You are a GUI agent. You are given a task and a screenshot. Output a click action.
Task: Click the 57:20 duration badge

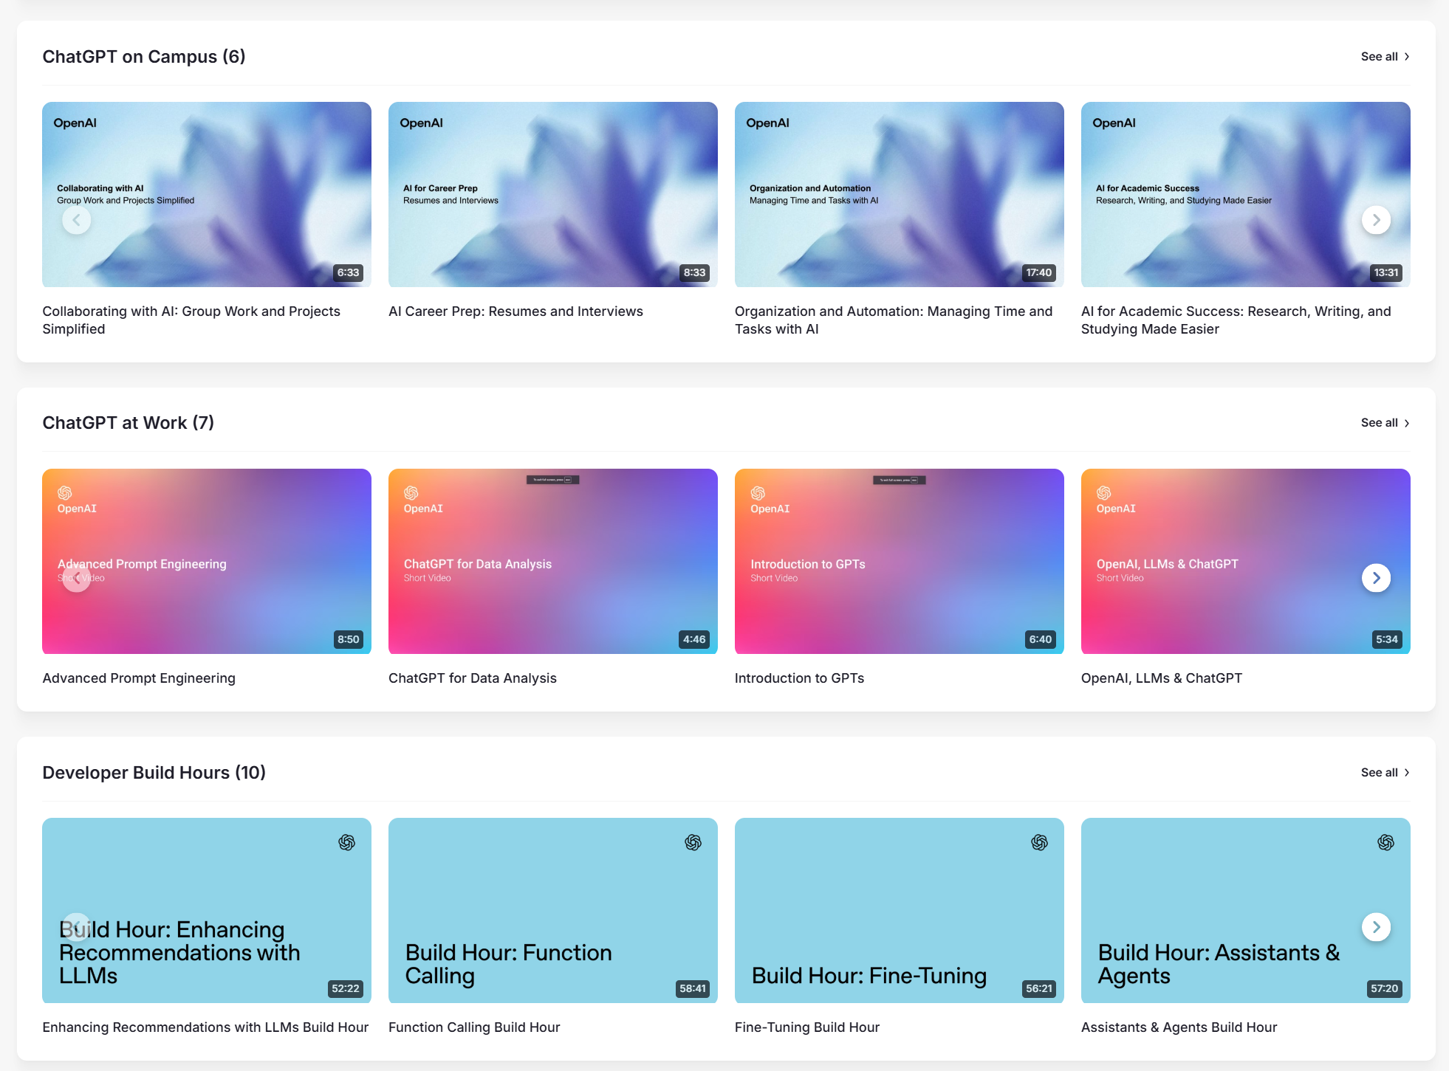(1385, 988)
